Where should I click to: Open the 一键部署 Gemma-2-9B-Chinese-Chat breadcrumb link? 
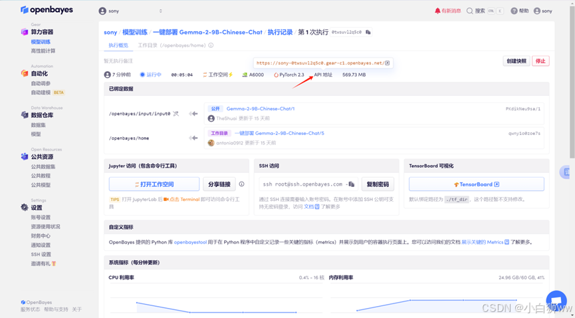pos(207,33)
